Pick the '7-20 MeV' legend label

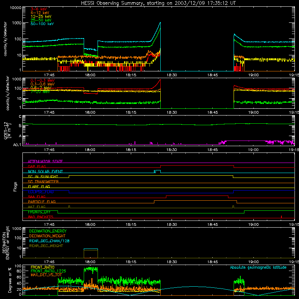(x=40, y=92)
